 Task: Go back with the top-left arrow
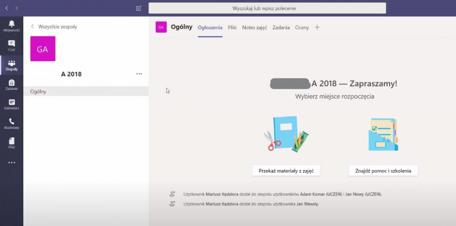(7, 8)
